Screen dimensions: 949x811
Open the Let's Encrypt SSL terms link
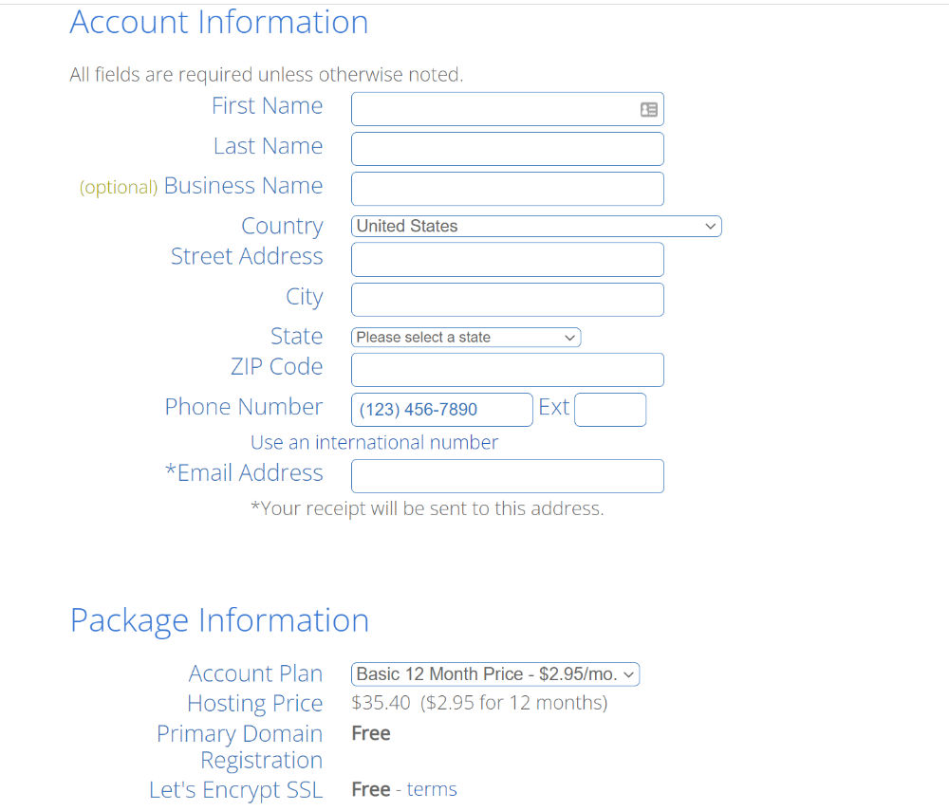[432, 790]
